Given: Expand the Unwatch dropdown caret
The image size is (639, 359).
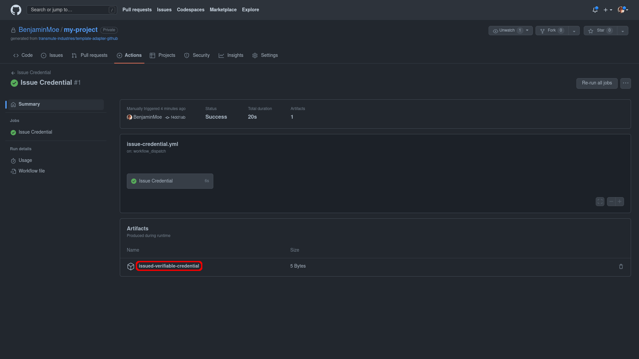Looking at the screenshot, I should [528, 31].
